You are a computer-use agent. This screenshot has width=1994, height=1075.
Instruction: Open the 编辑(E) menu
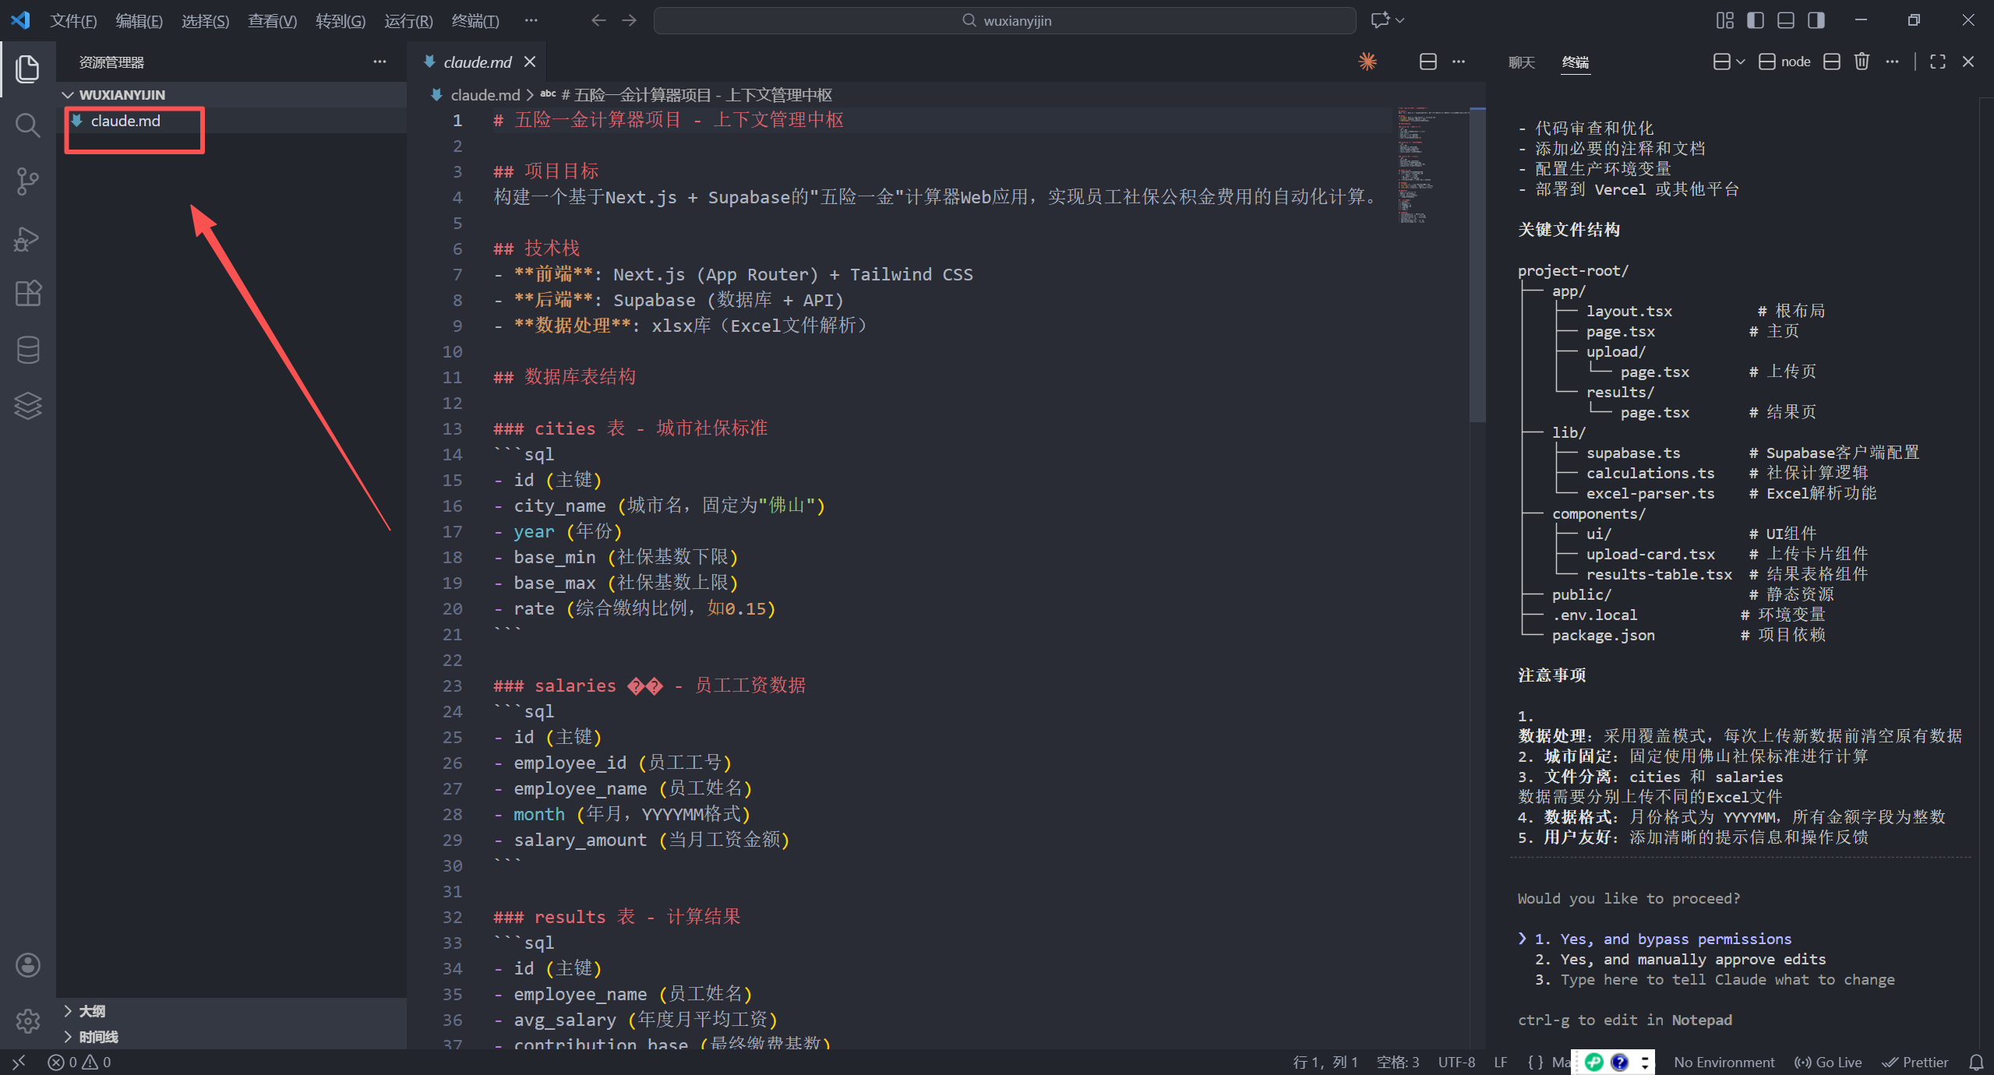[x=139, y=20]
